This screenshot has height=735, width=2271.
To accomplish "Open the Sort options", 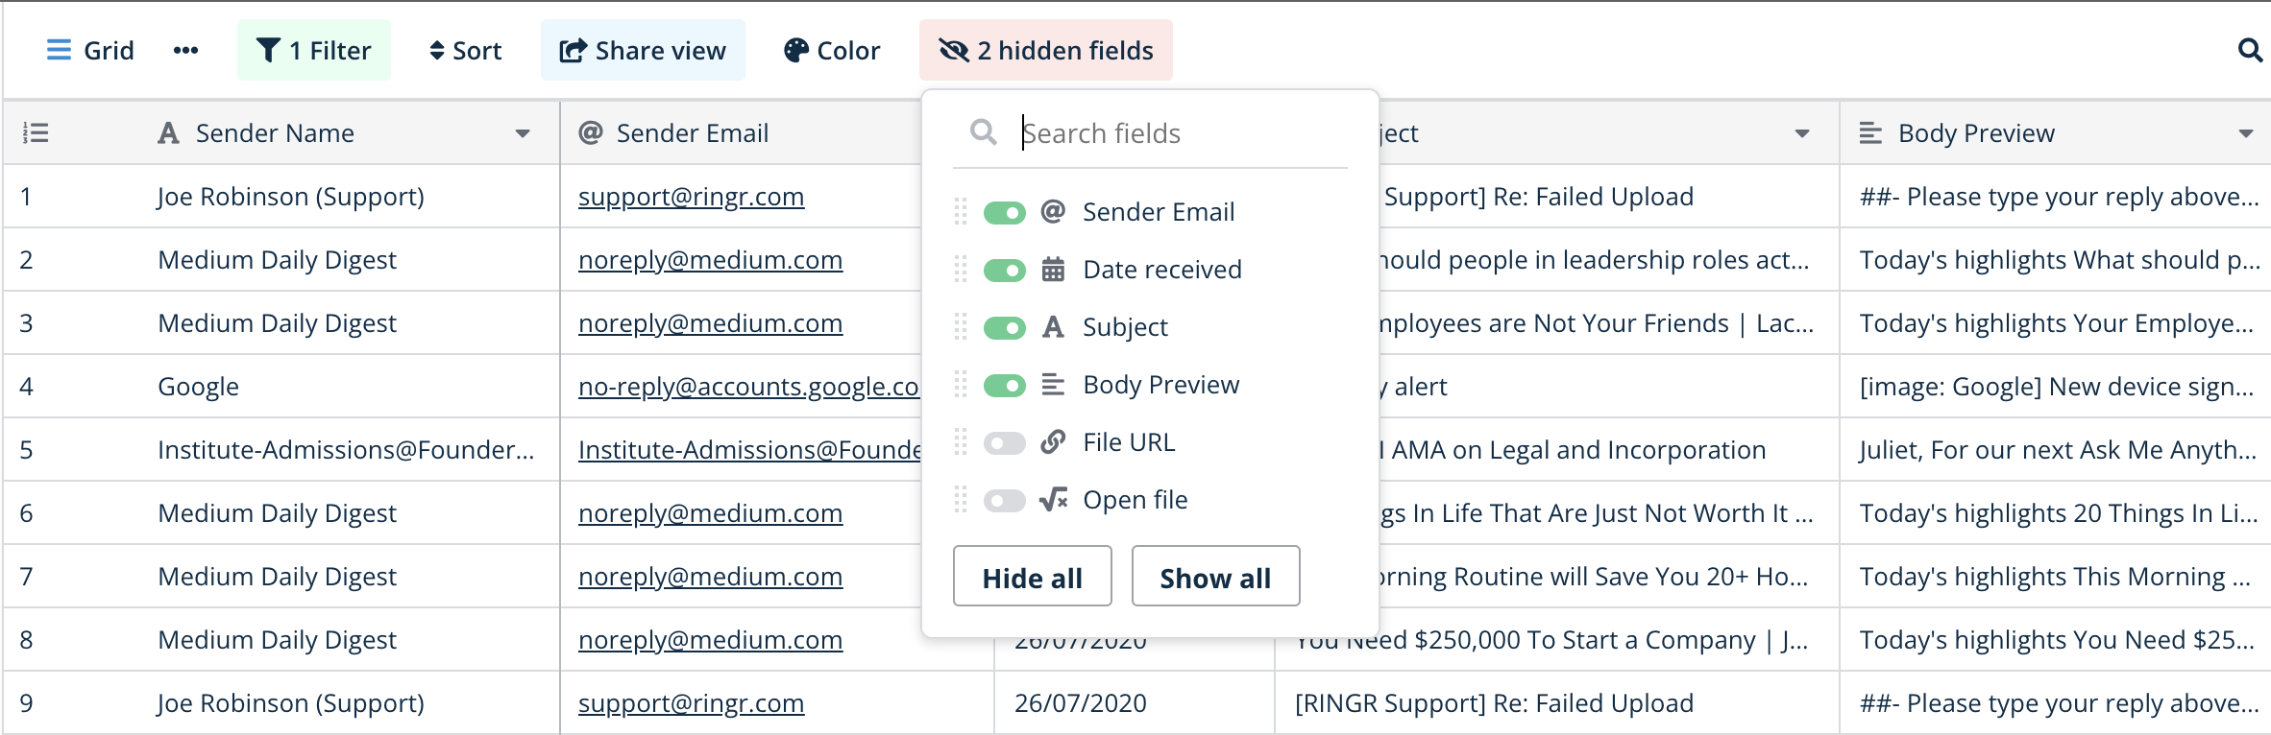I will pyautogui.click(x=465, y=51).
